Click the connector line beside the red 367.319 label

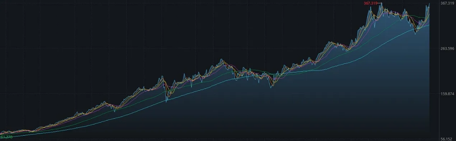[379, 3]
